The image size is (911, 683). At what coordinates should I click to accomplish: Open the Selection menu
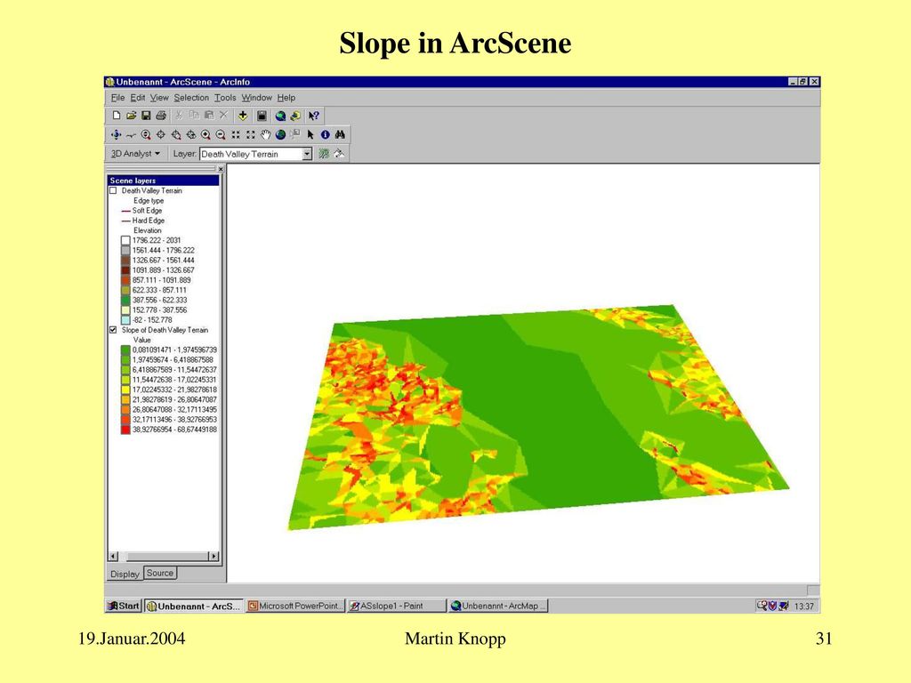pyautogui.click(x=191, y=98)
